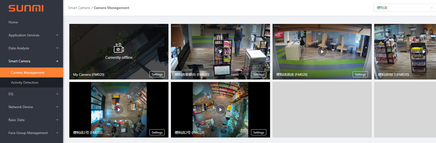Expand Face Group Management chevron
Screen dimensions: 436x143
point(57,133)
